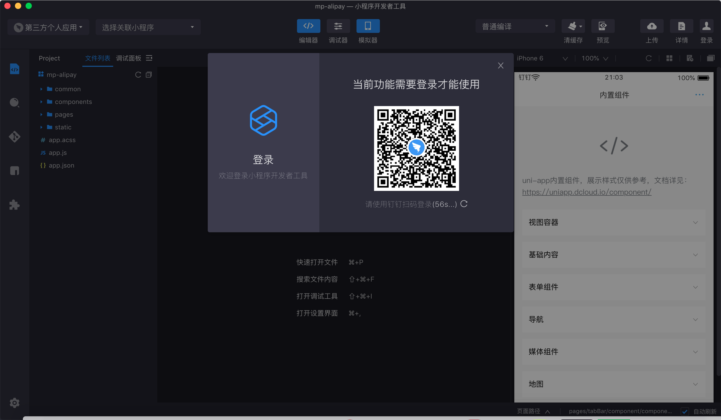Expand the components folder
The width and height of the screenshot is (721, 420).
tap(73, 102)
